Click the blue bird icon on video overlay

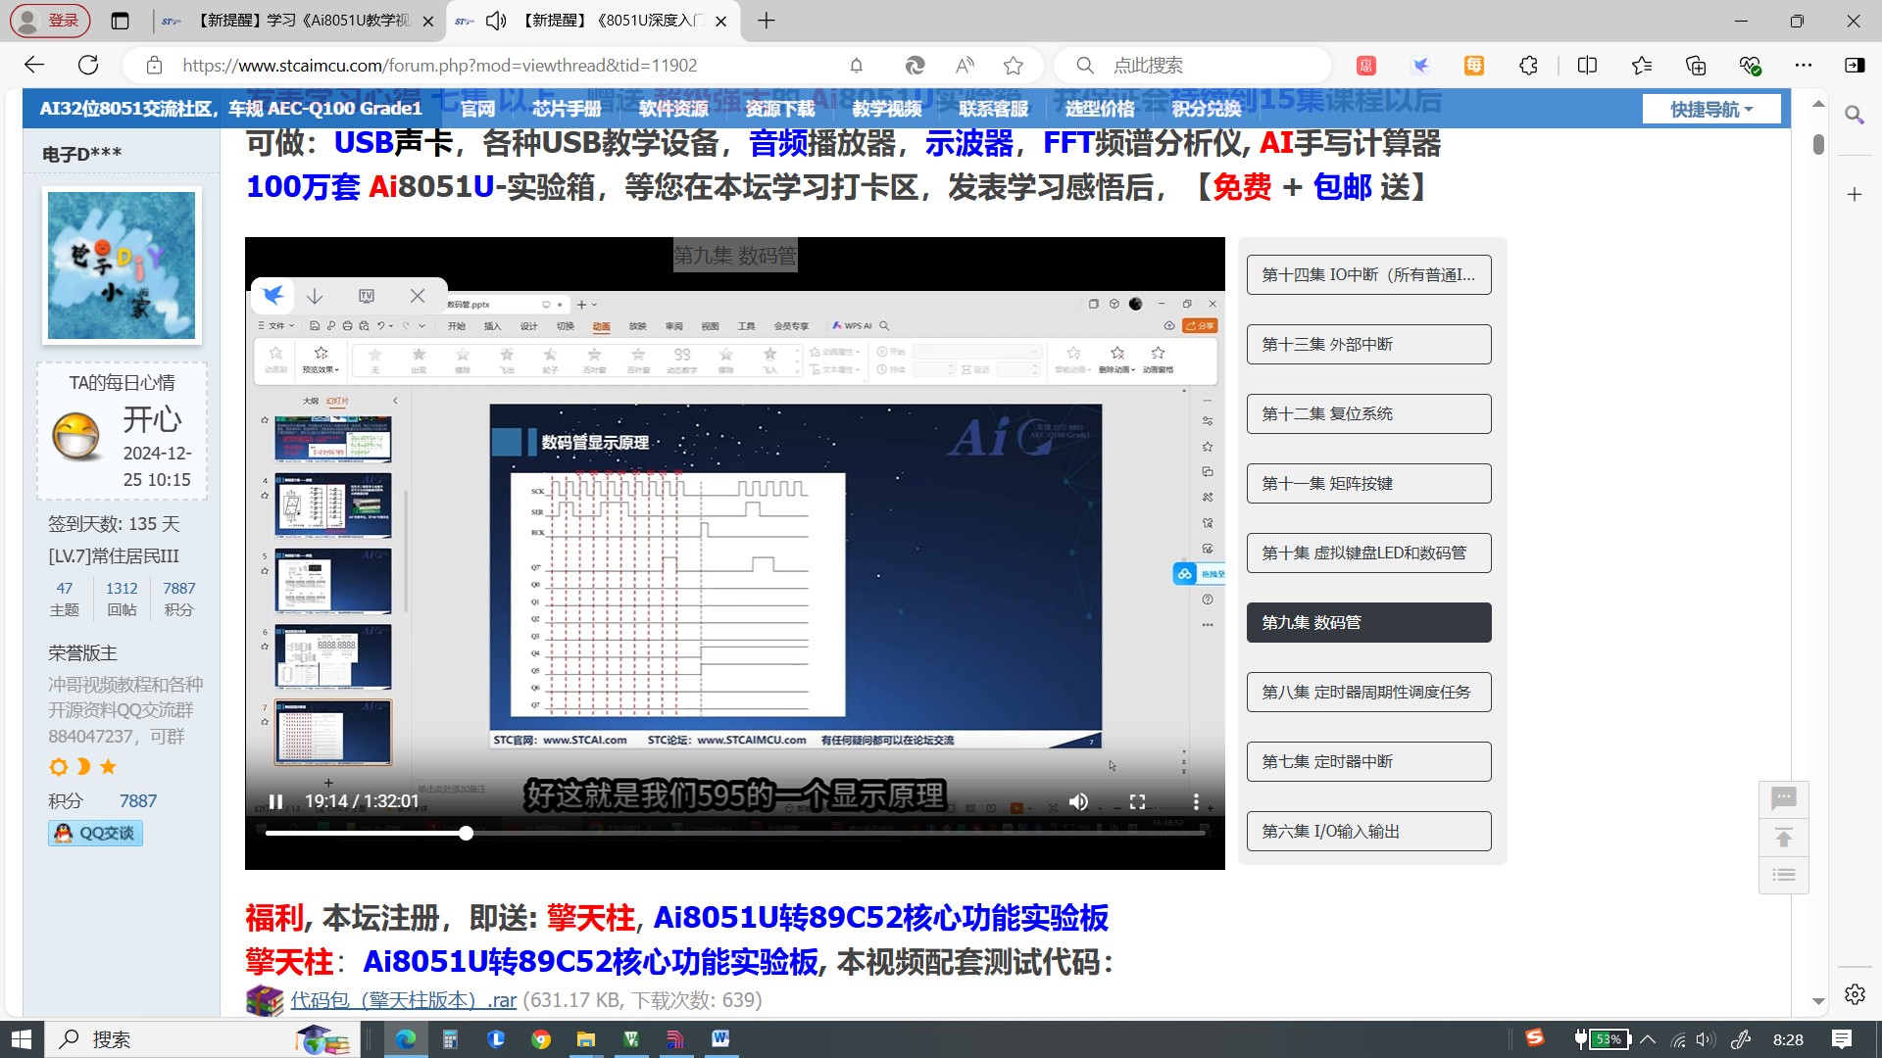coord(273,295)
